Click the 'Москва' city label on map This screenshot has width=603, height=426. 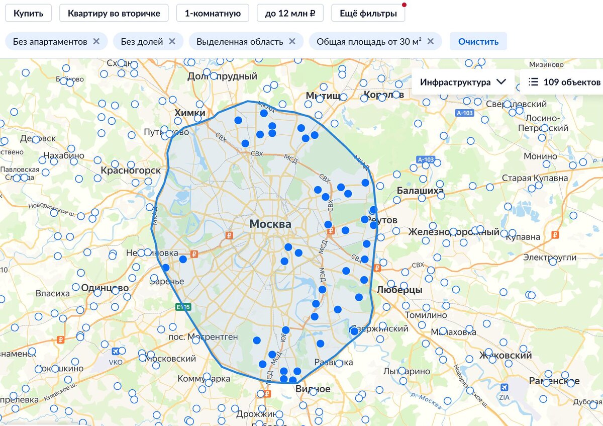(270, 224)
